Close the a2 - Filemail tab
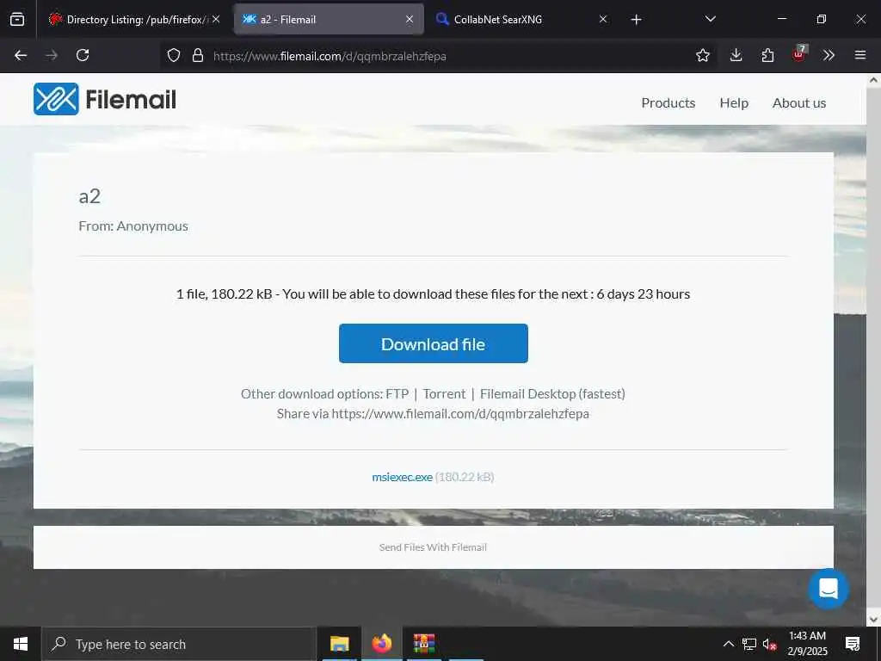Viewport: 881px width, 661px height. (410, 19)
